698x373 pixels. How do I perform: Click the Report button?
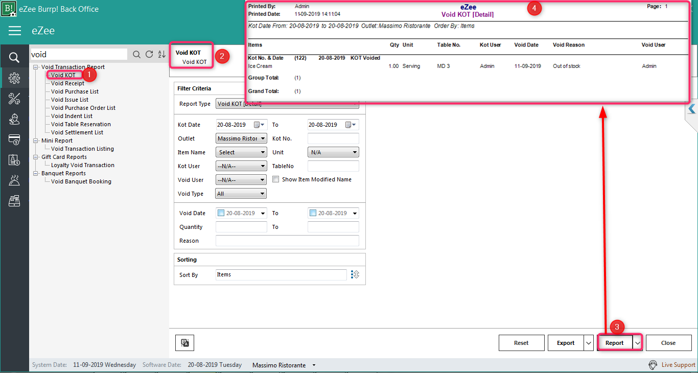coord(615,343)
